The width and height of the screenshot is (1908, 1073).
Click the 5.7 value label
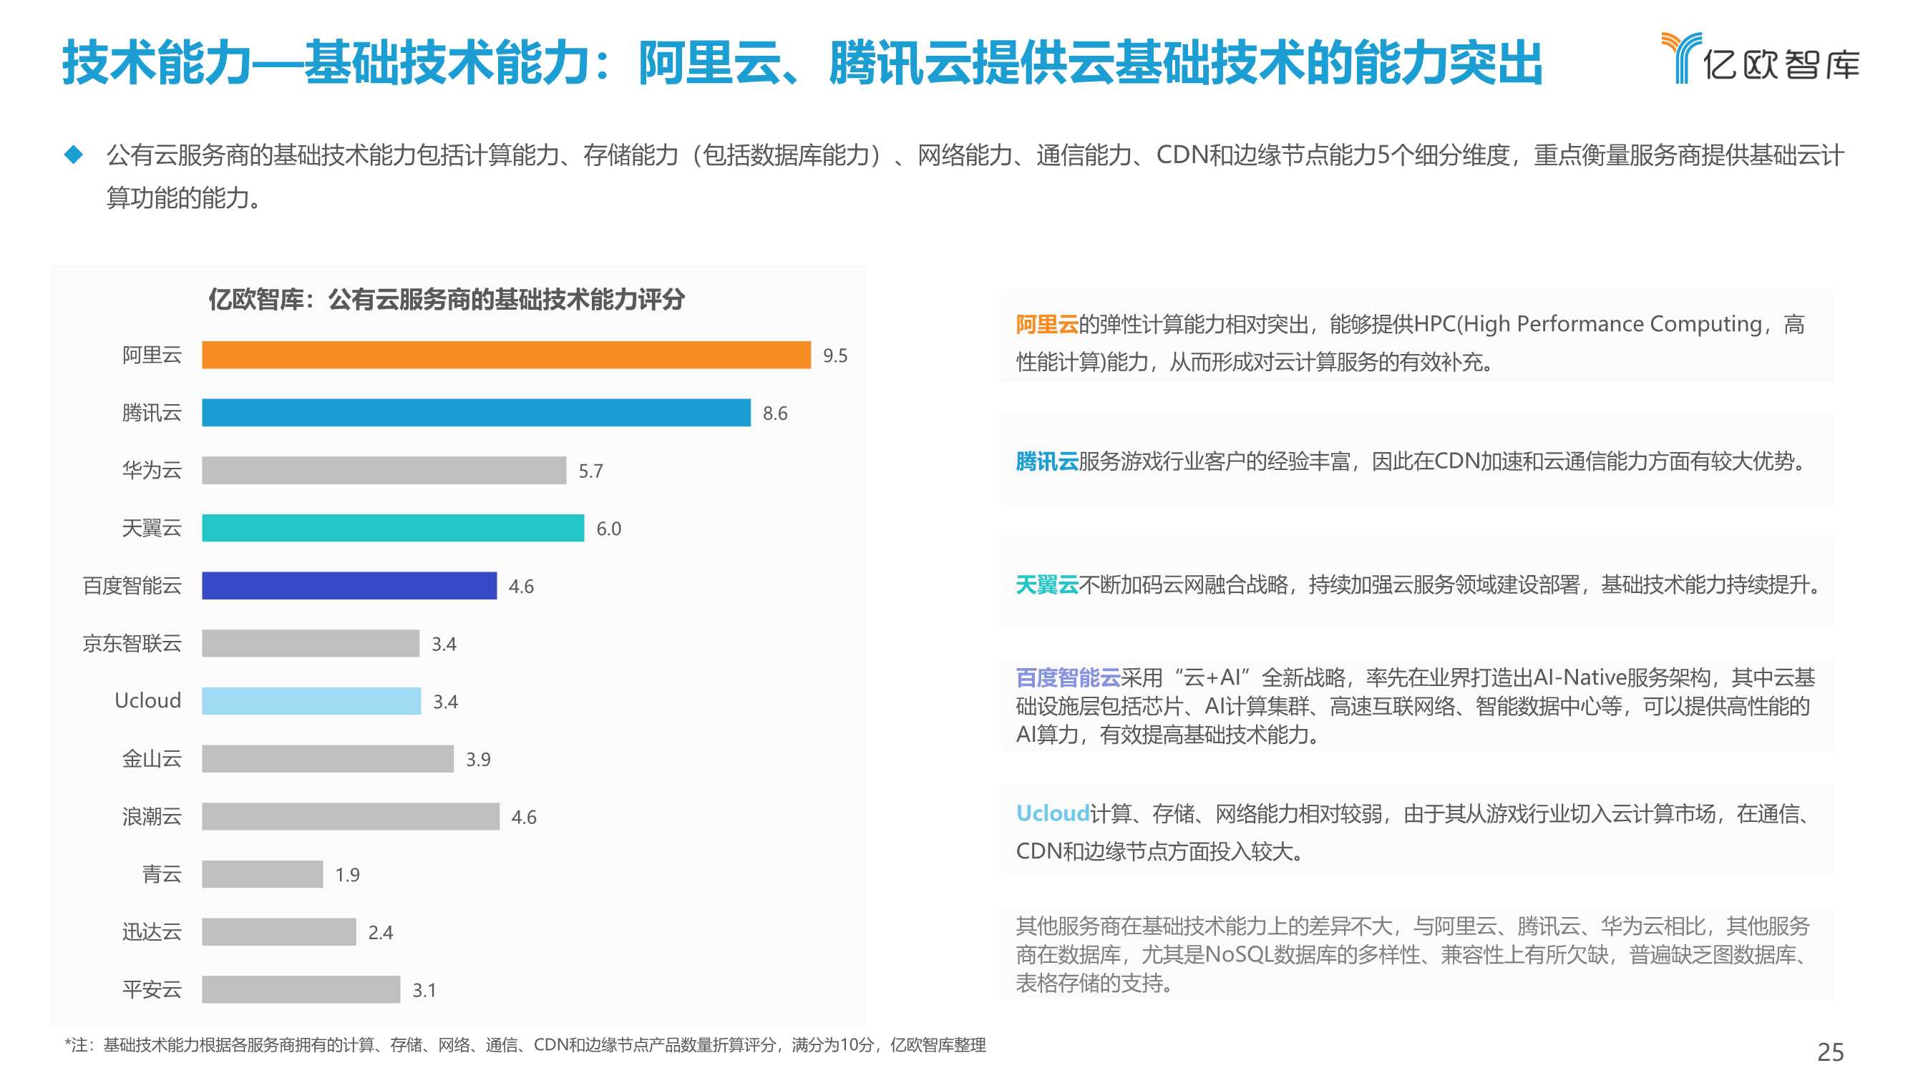pyautogui.click(x=590, y=471)
